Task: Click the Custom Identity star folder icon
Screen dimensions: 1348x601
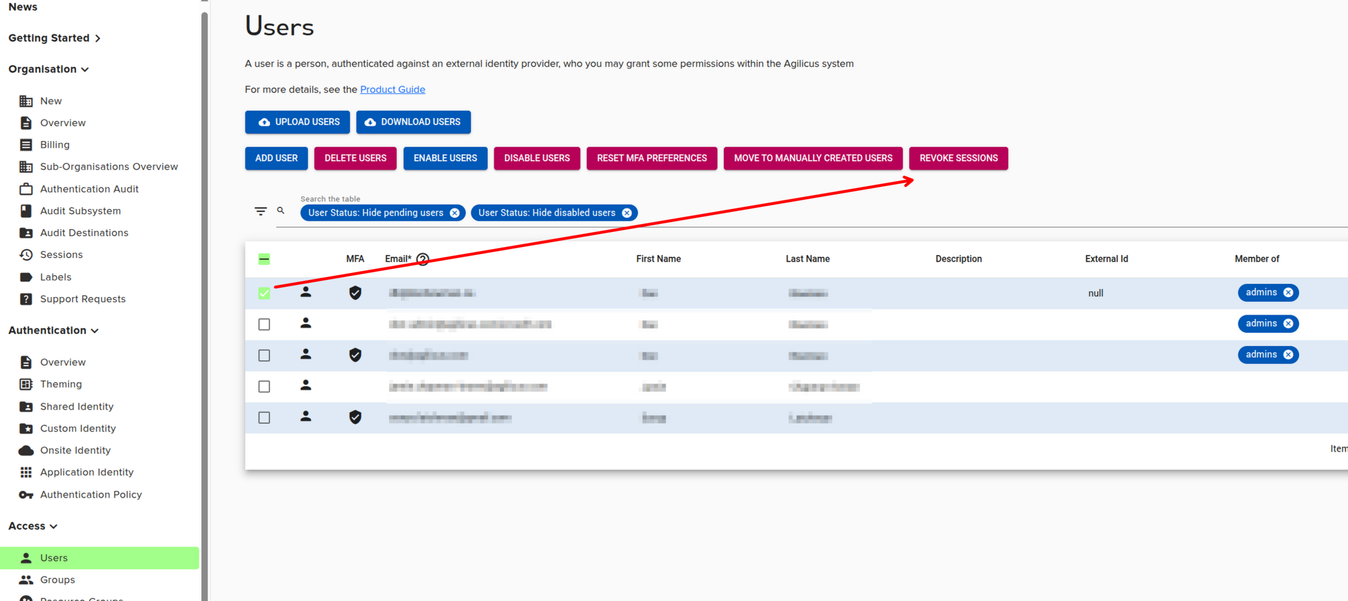Action: pos(26,429)
